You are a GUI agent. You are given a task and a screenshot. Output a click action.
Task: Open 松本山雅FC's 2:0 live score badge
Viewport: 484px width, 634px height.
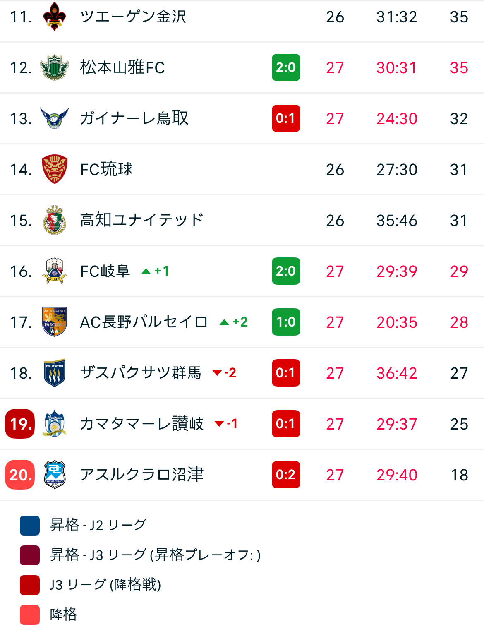tap(286, 67)
